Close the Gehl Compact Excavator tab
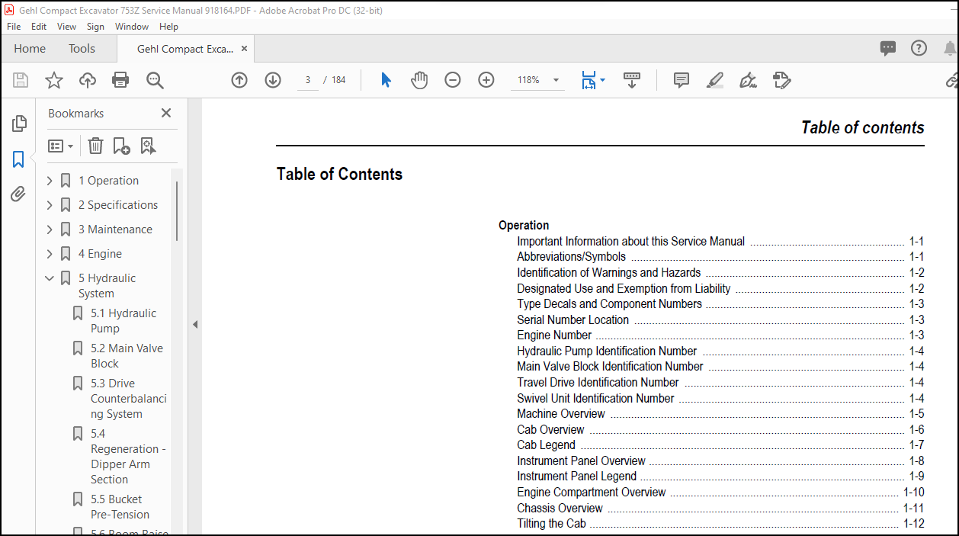This screenshot has height=536, width=959. coord(244,49)
